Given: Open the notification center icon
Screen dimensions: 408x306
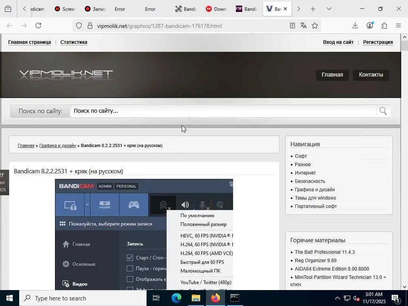Looking at the screenshot, I should point(396,298).
